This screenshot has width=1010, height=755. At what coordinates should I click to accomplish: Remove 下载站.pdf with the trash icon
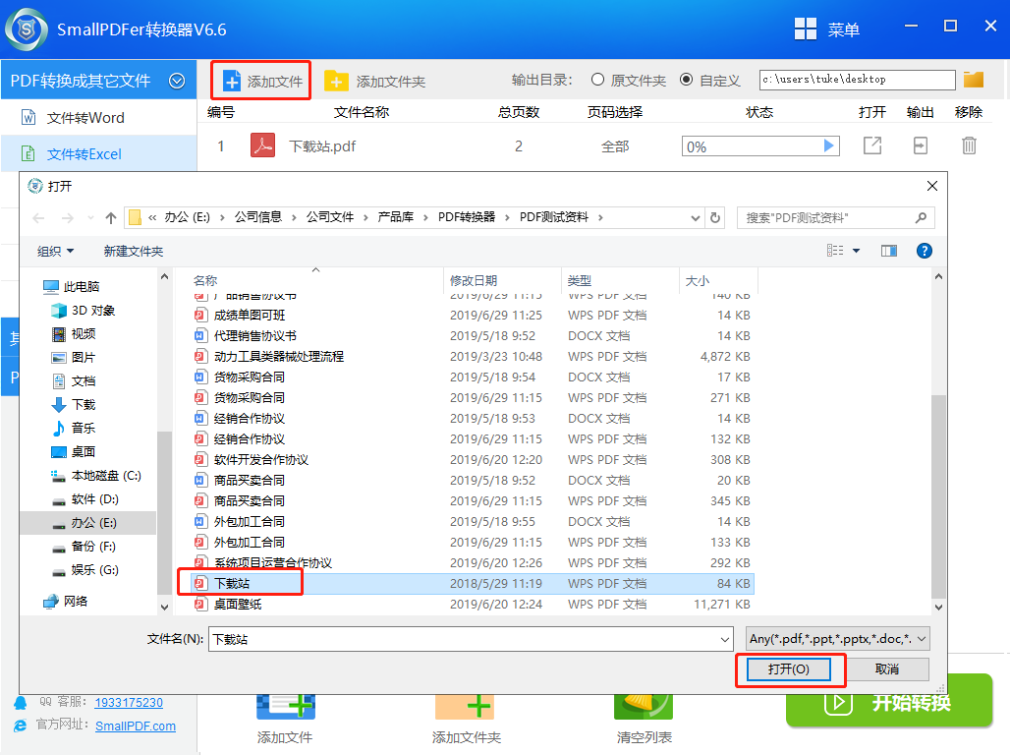(x=969, y=145)
